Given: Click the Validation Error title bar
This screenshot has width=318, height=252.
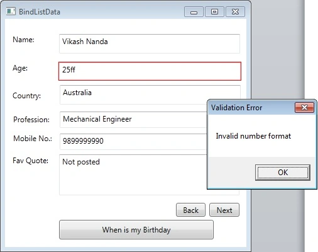Looking at the screenshot, I should pos(251,108).
